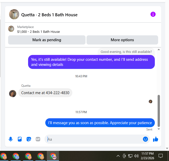Open conversation information purple icon

[153, 14]
